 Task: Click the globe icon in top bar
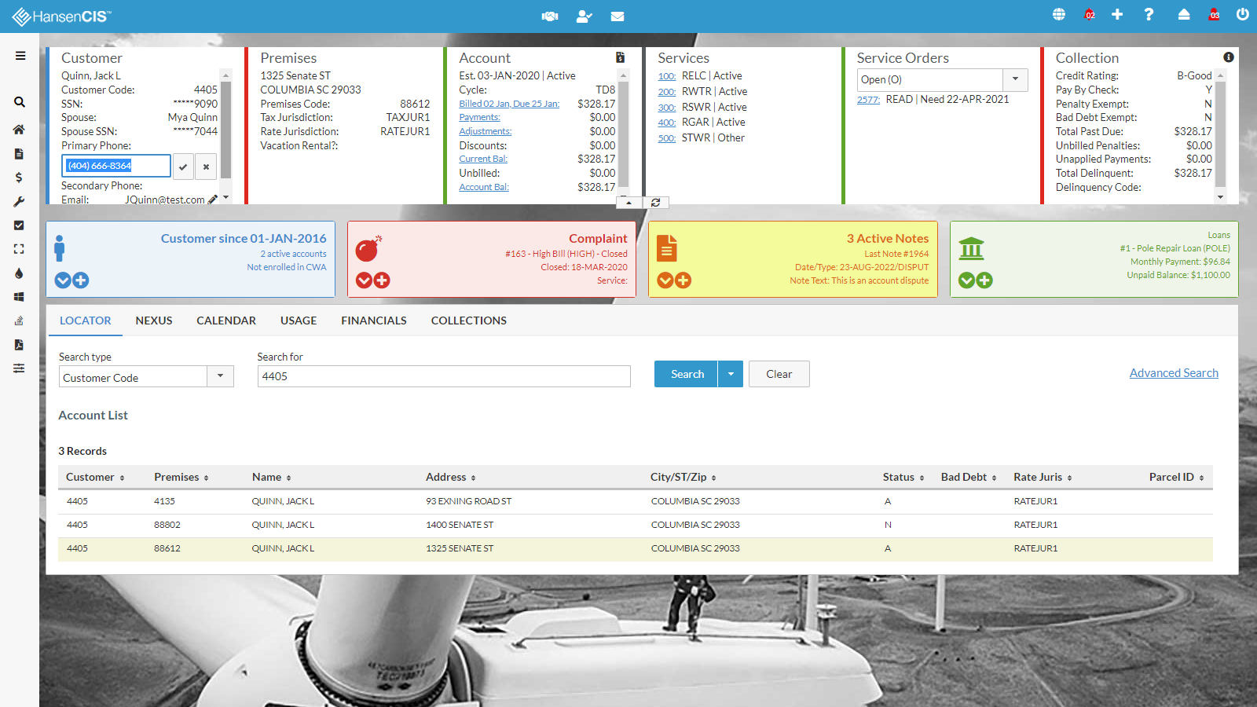[x=1059, y=15]
